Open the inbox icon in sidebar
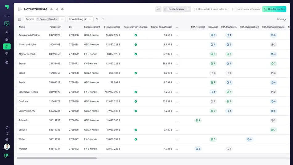 click(7, 139)
